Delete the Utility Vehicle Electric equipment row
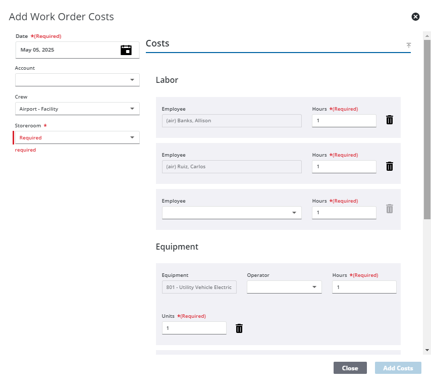The width and height of the screenshot is (431, 386). [x=239, y=328]
